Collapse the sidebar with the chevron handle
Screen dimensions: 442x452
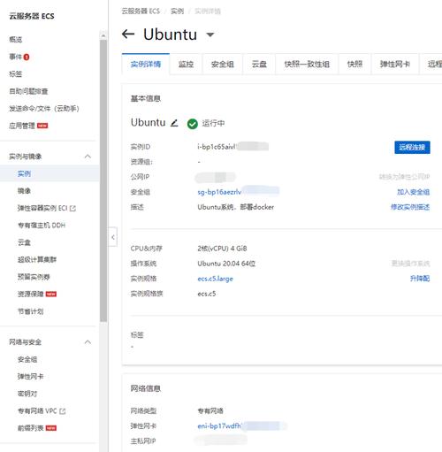click(x=113, y=237)
